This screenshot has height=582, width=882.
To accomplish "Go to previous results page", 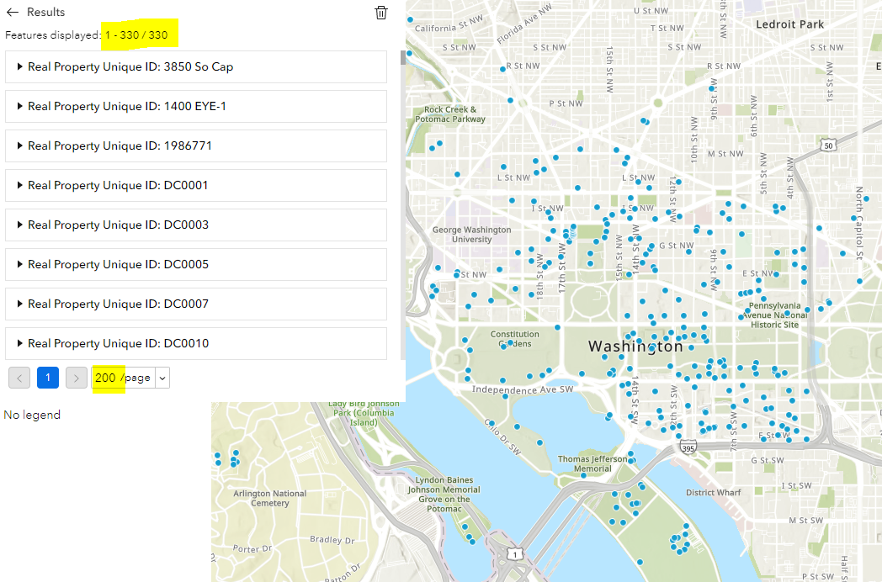I will click(20, 378).
